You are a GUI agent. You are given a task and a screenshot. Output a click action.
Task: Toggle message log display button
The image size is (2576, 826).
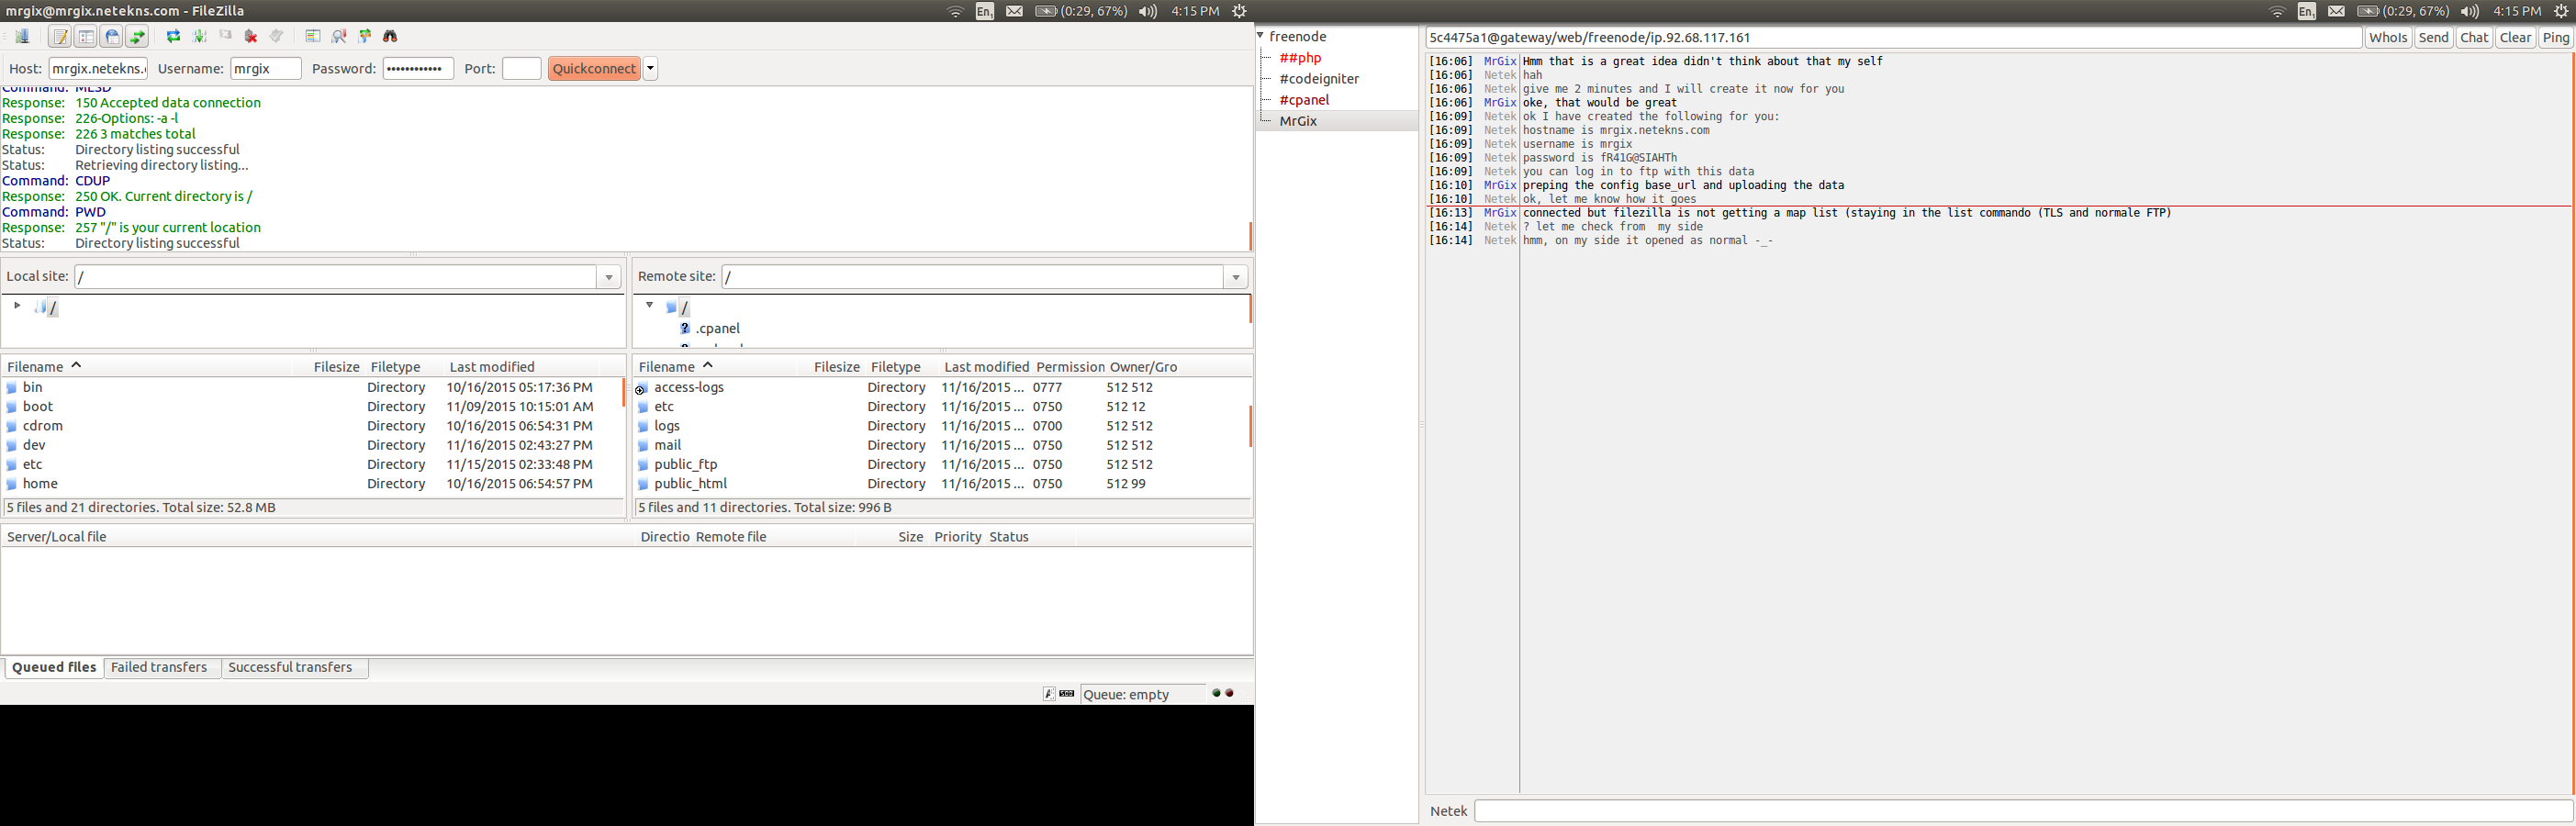tap(60, 37)
